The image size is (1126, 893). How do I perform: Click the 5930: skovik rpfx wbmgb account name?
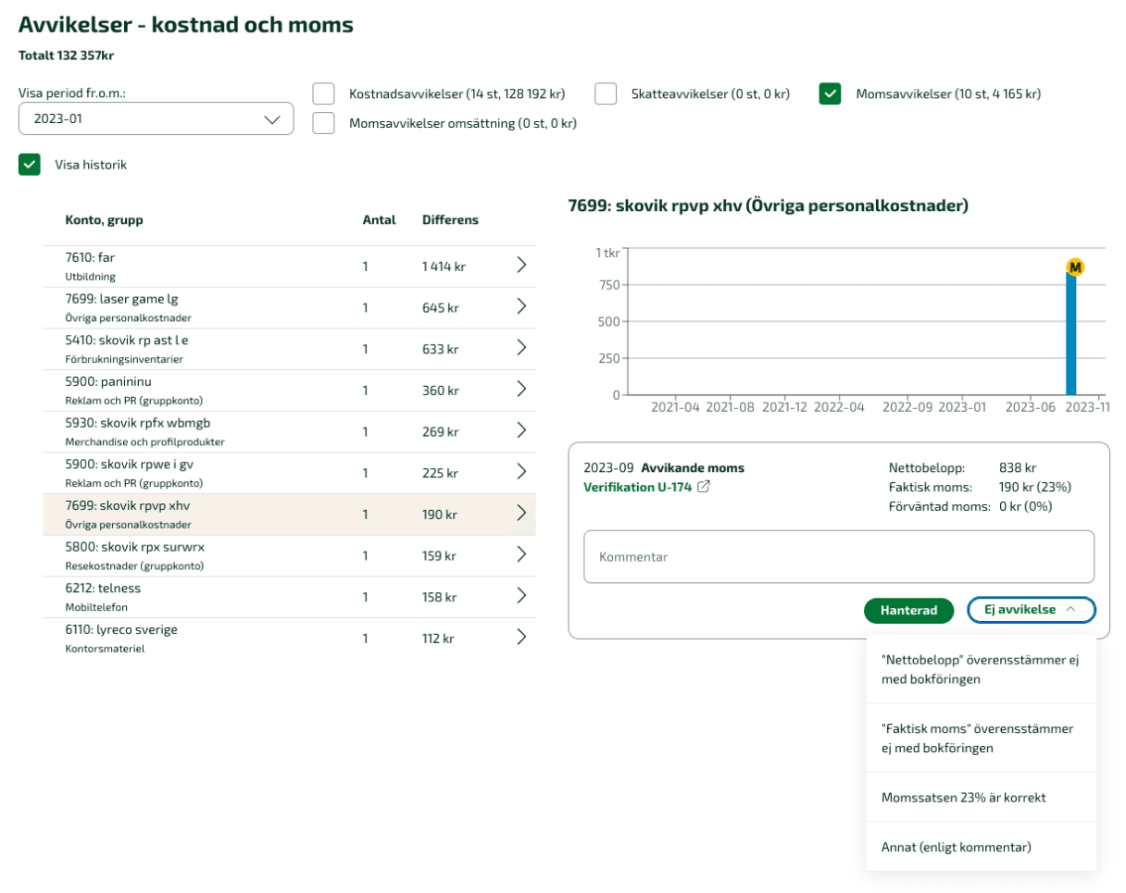138,422
